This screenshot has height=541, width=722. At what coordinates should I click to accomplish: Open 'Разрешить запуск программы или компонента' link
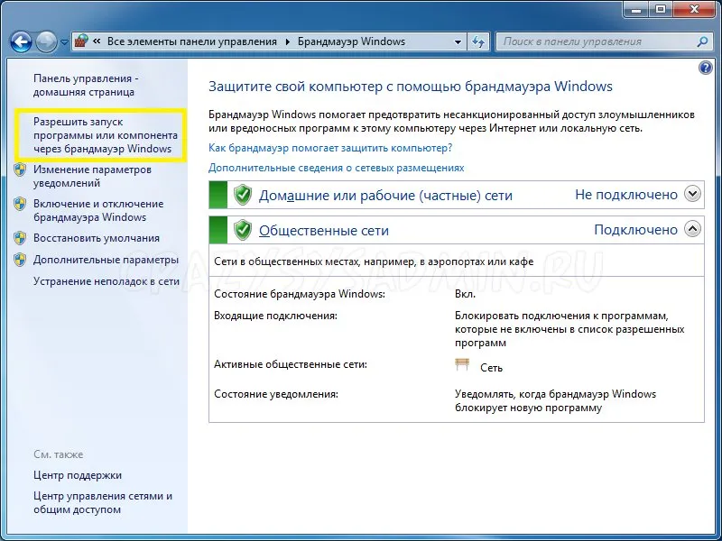(x=106, y=135)
